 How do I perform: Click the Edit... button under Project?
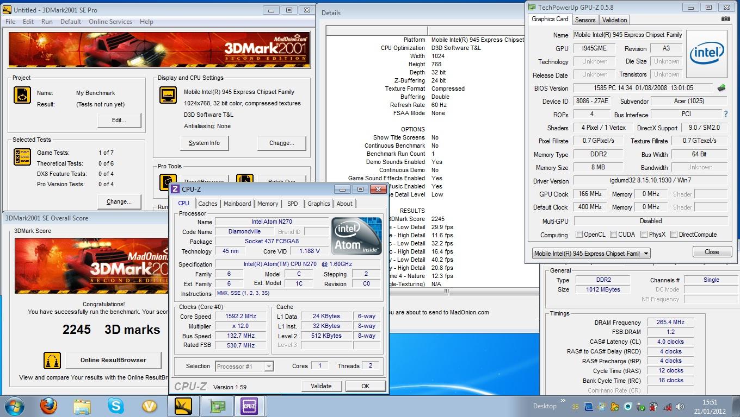click(119, 121)
